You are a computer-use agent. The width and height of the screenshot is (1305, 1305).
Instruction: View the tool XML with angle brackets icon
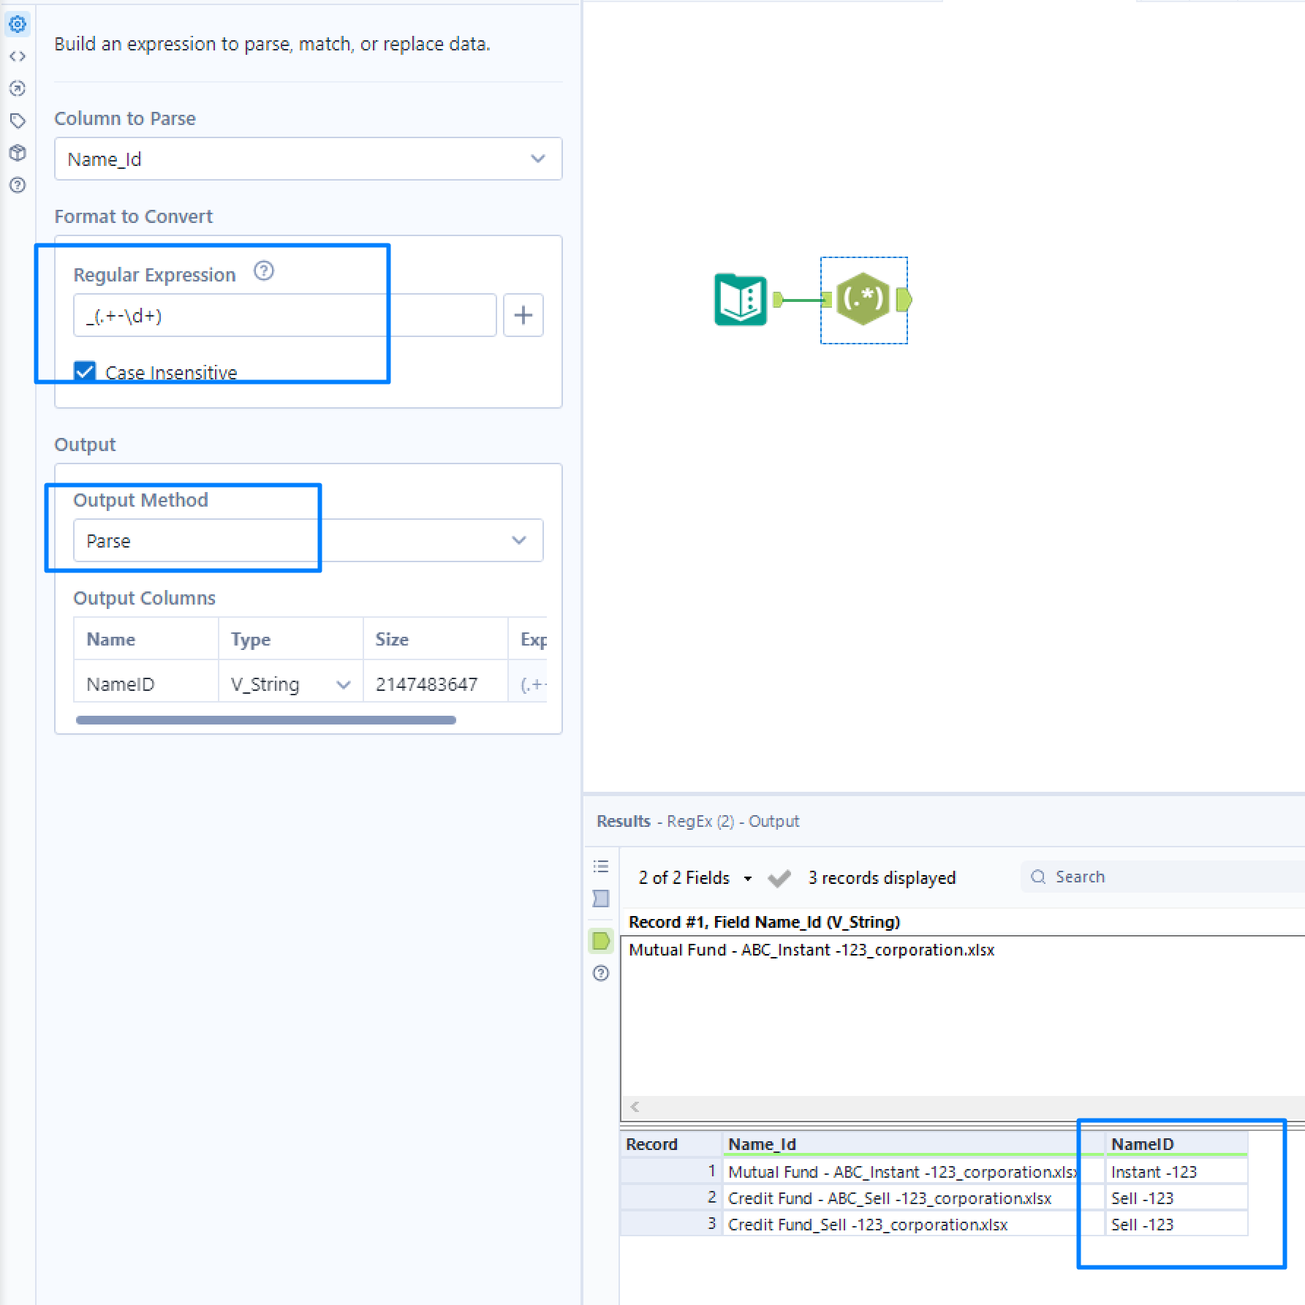[18, 56]
